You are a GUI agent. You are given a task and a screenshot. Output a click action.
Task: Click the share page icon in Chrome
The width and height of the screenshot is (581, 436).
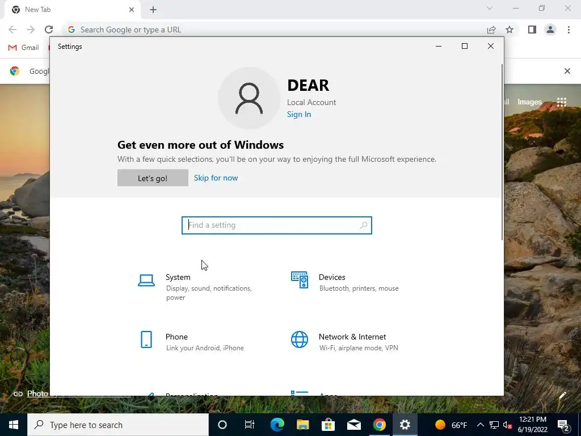(491, 30)
